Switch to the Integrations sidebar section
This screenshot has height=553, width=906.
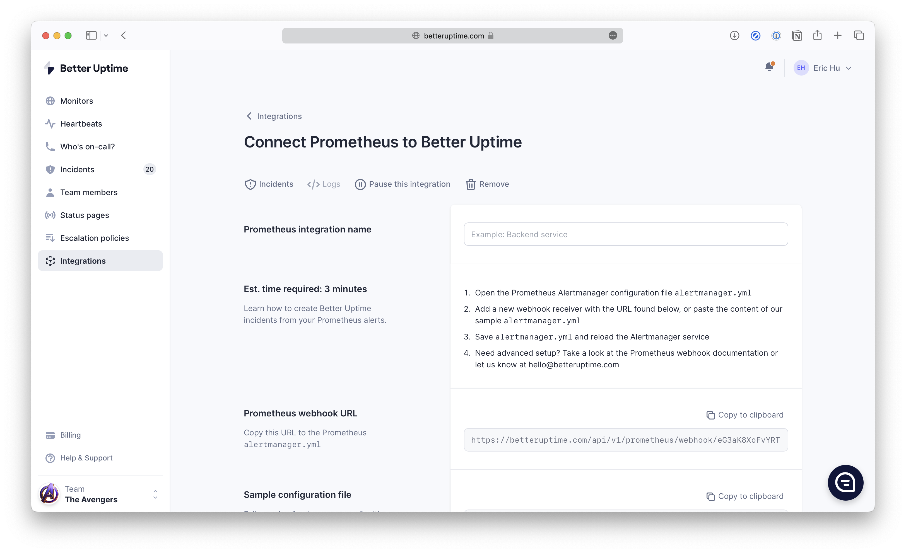point(83,261)
